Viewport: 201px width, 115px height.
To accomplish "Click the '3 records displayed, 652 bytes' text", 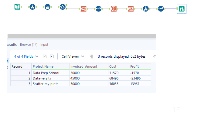I will coord(122,56).
